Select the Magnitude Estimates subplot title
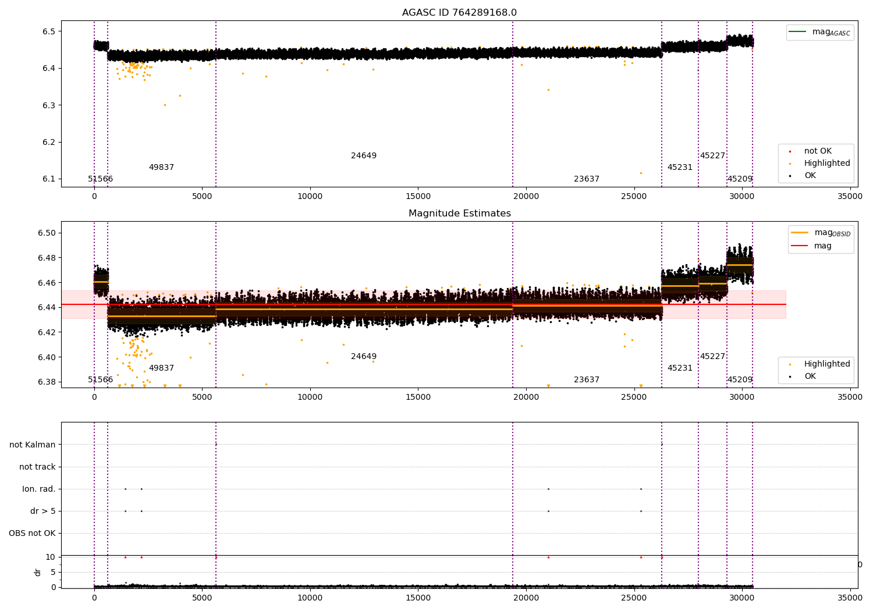 459,214
